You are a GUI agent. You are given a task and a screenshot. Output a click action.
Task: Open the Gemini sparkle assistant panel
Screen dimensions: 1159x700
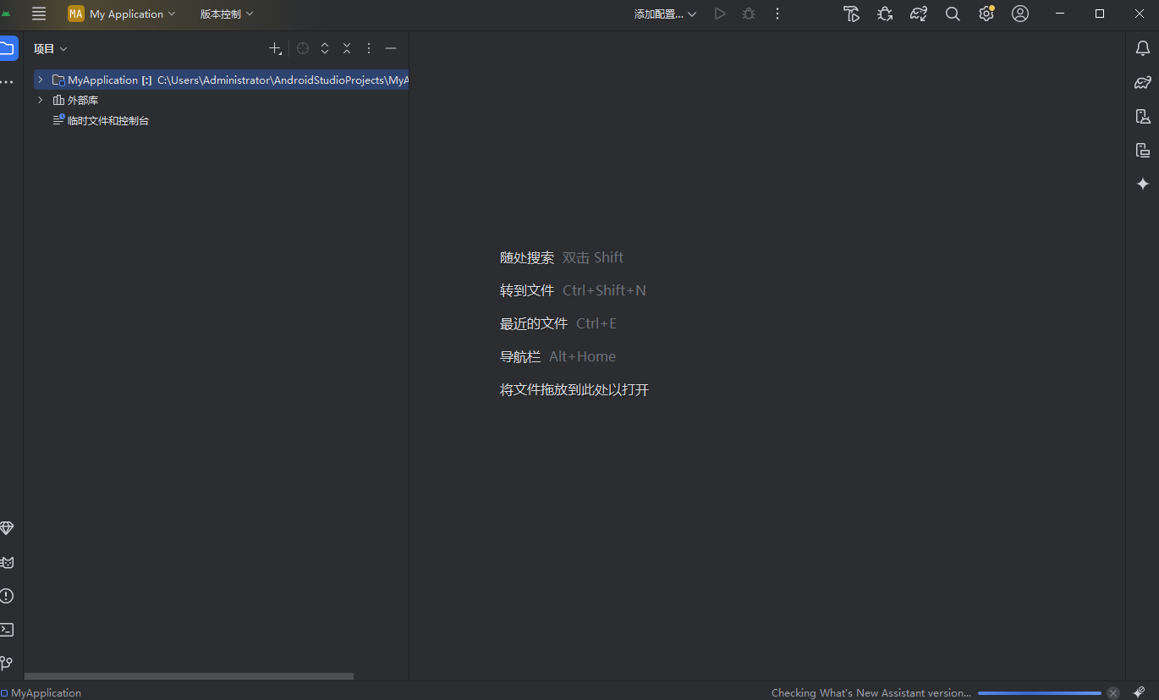coord(1143,184)
